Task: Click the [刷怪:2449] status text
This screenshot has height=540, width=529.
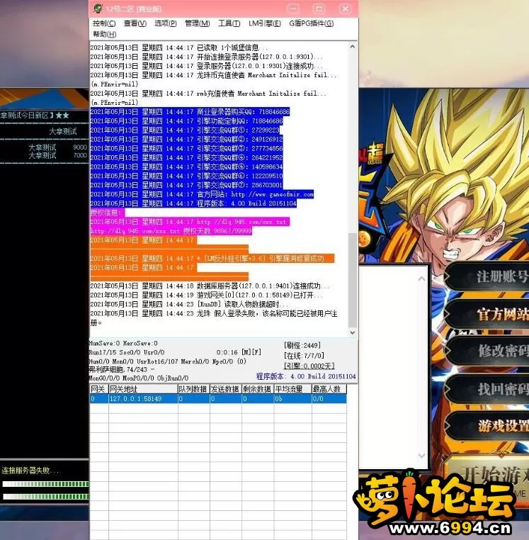Action: click(302, 345)
